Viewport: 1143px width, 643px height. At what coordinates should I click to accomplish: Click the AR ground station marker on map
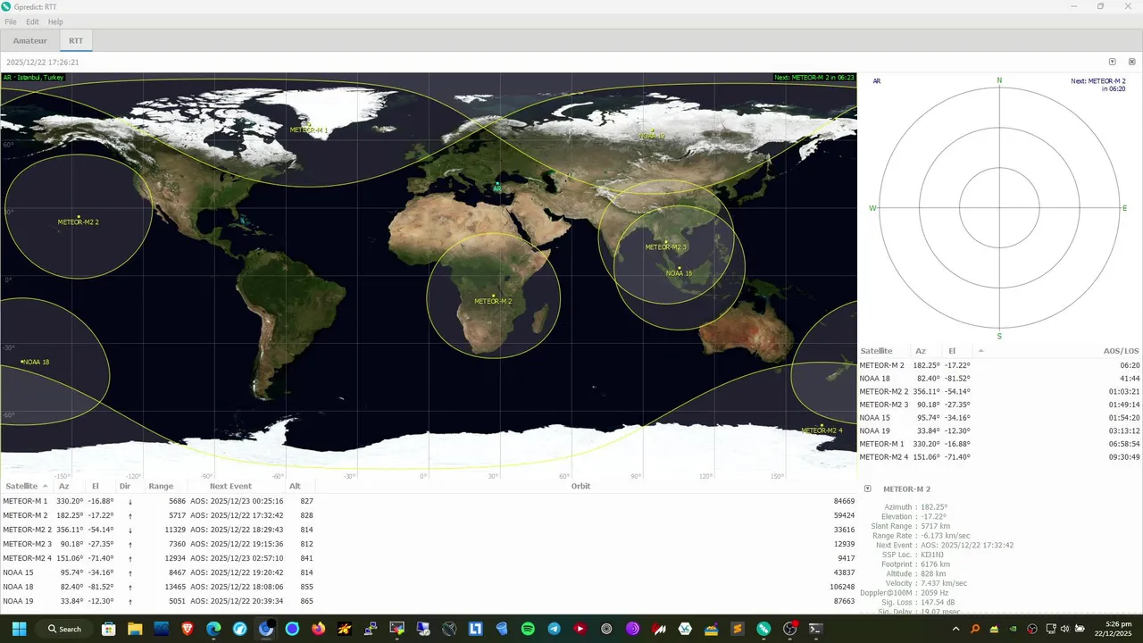(497, 187)
